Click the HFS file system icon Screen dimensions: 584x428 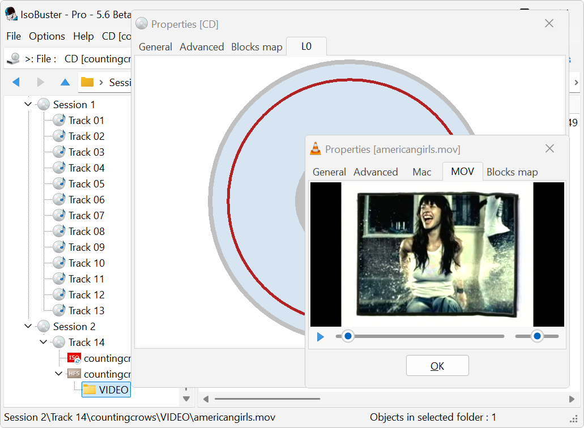pos(74,374)
